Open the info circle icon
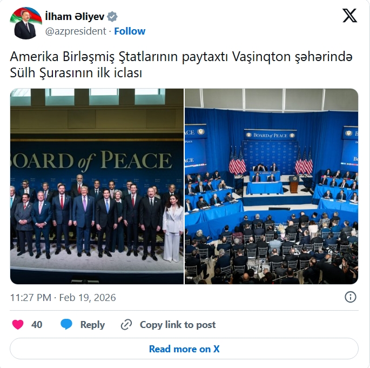The width and height of the screenshot is (370, 368). (351, 297)
